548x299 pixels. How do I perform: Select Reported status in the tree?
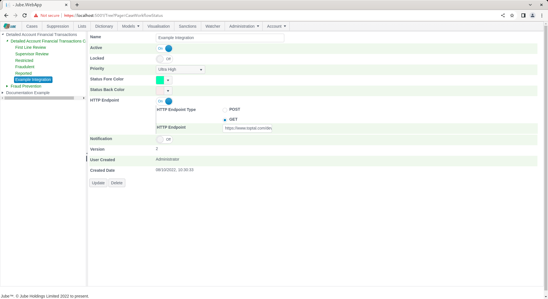pos(23,73)
